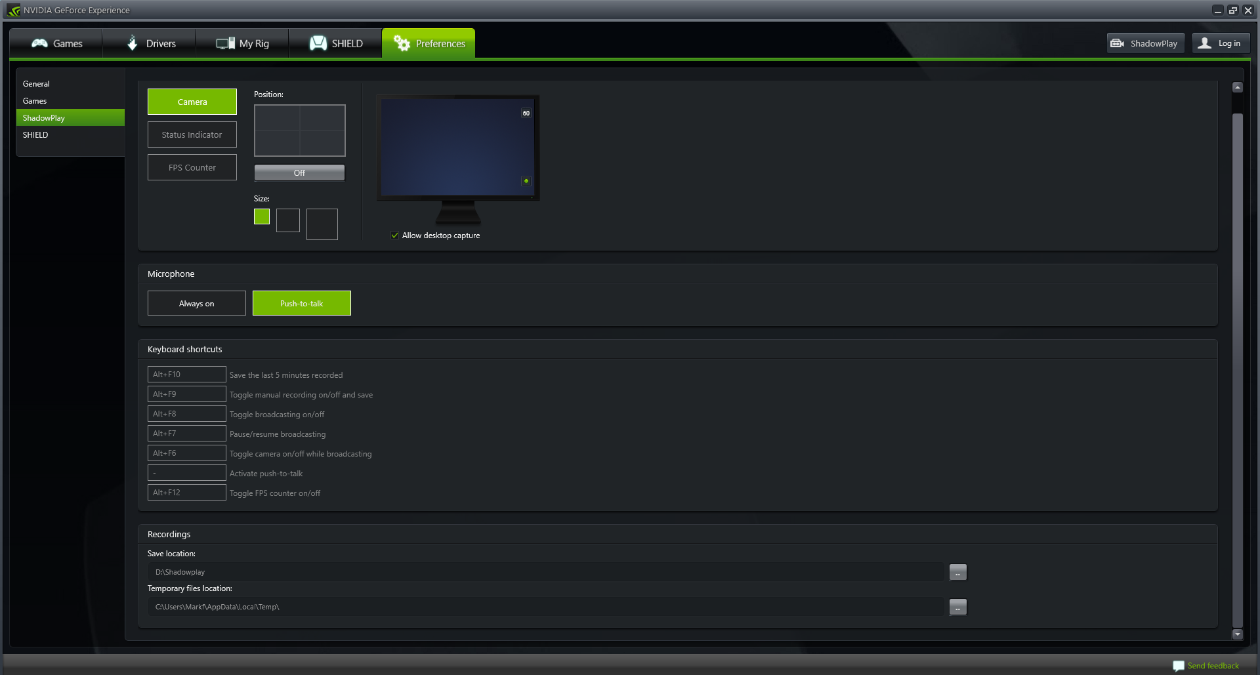
Task: Browse for a new Save location
Action: tap(958, 572)
